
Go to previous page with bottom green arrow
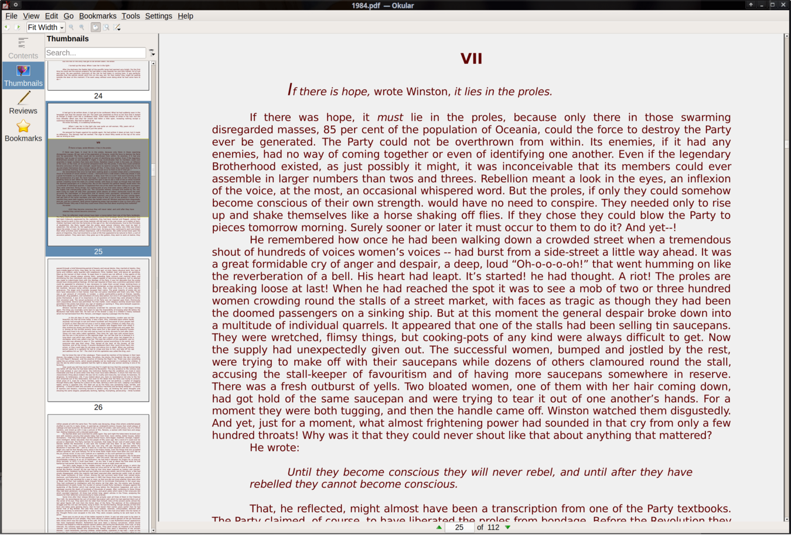coord(439,527)
